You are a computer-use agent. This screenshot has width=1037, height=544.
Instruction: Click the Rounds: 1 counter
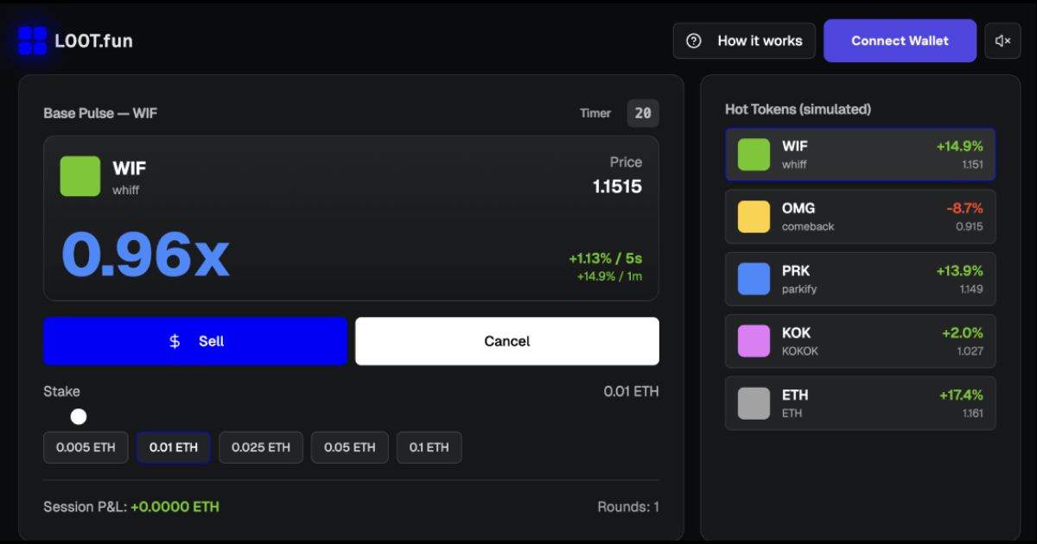coord(628,507)
